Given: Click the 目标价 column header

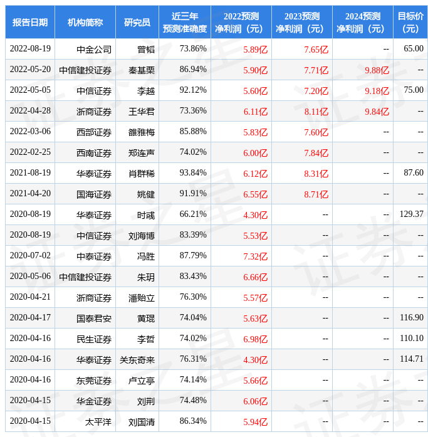Looking at the screenshot, I should (410, 22).
